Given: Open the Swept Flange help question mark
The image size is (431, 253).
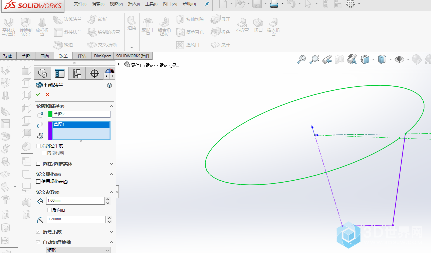Looking at the screenshot, I should [x=109, y=85].
